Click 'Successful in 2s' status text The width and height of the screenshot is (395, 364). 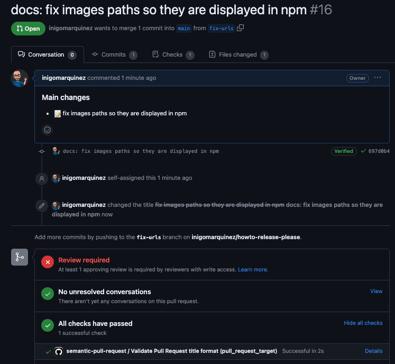303,351
